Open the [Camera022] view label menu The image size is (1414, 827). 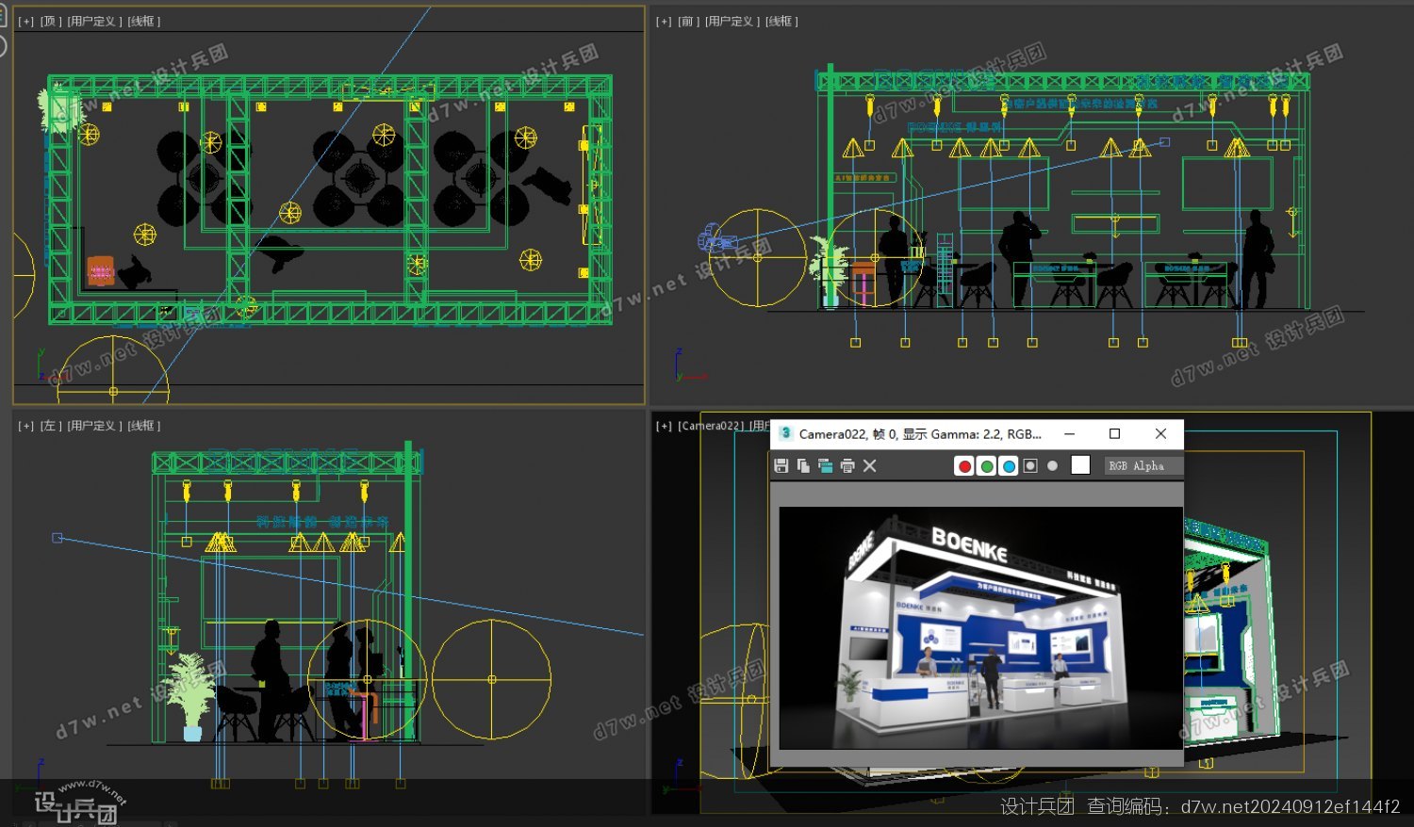click(x=711, y=426)
